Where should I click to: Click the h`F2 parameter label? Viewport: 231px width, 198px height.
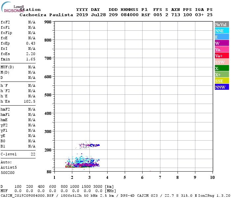pyautogui.click(x=5, y=91)
